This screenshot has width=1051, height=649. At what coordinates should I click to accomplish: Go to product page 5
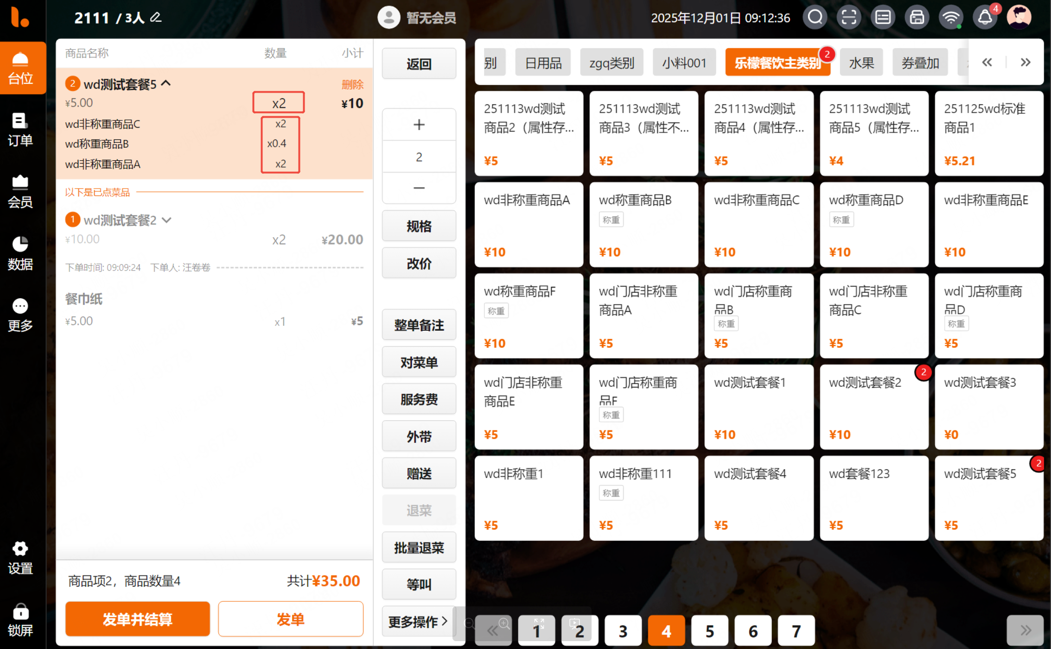click(x=709, y=630)
